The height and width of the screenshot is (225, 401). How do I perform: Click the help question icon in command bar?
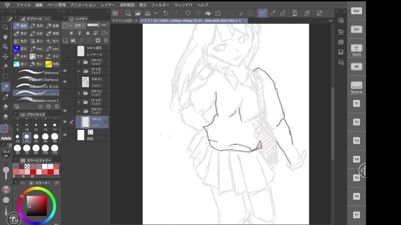point(307,13)
